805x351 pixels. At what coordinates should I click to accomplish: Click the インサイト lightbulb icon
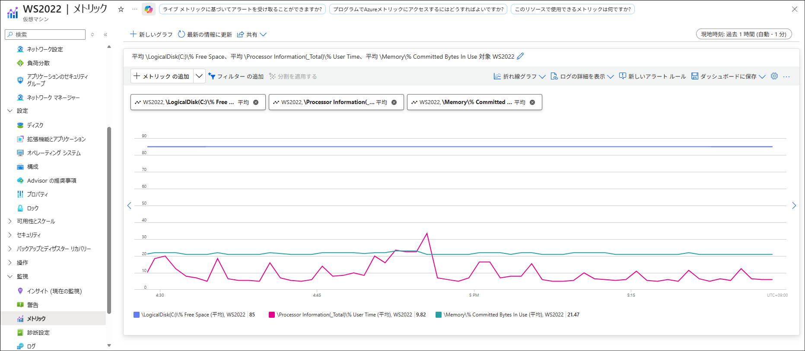point(20,291)
